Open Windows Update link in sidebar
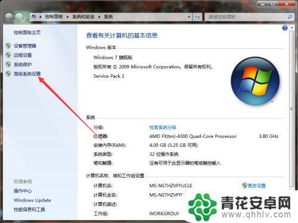 tap(32, 200)
